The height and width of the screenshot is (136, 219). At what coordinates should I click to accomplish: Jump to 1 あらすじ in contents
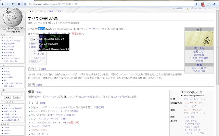34,44
